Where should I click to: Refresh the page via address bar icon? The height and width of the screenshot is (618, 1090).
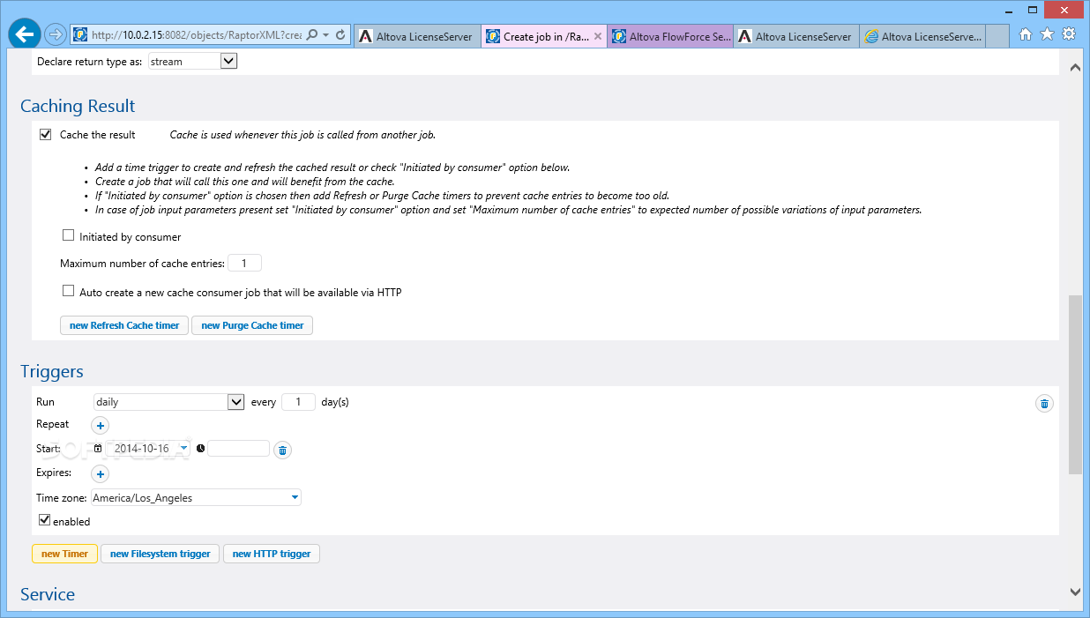[x=340, y=35]
